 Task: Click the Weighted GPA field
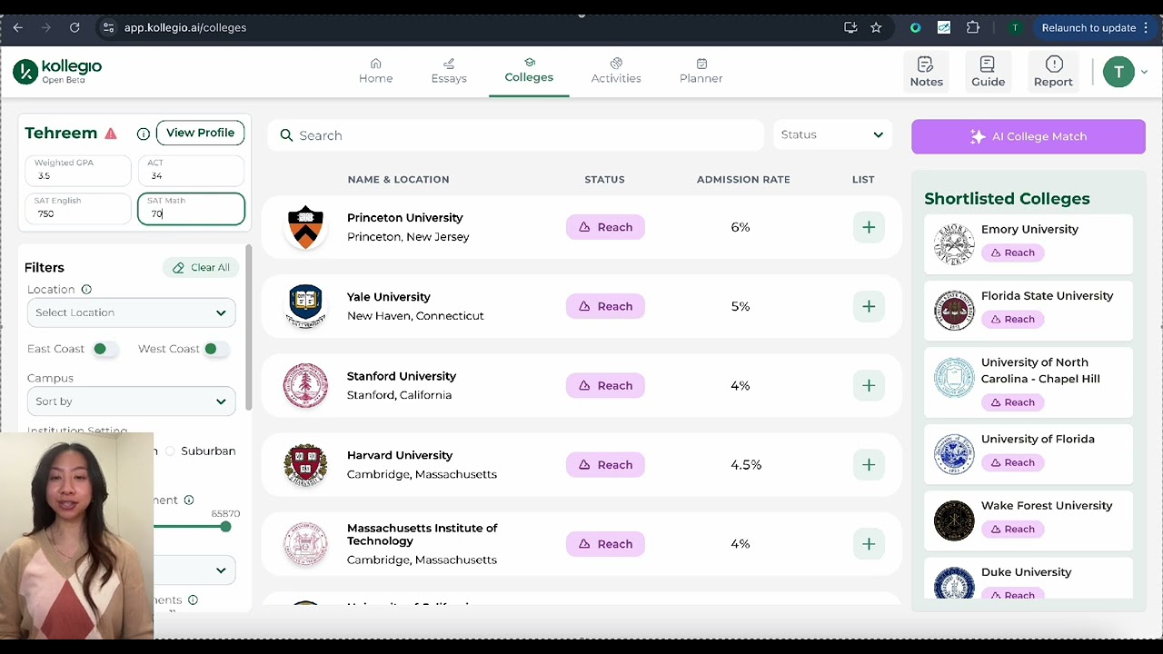click(x=79, y=170)
